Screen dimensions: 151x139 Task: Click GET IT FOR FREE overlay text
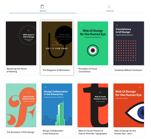pyautogui.click(x=57, y=49)
